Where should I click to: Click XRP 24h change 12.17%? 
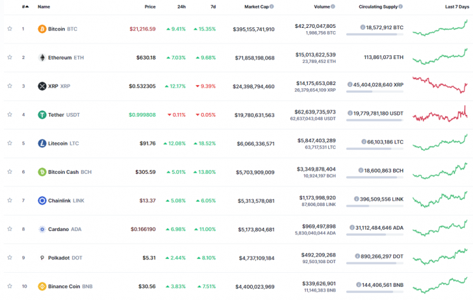pos(175,86)
